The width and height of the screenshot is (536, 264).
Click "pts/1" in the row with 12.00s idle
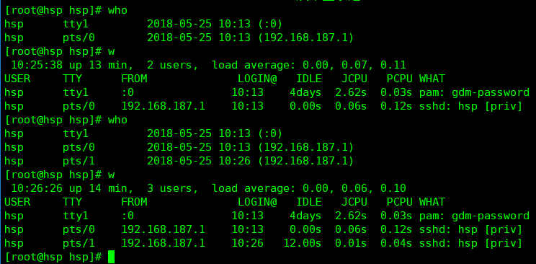point(79,243)
